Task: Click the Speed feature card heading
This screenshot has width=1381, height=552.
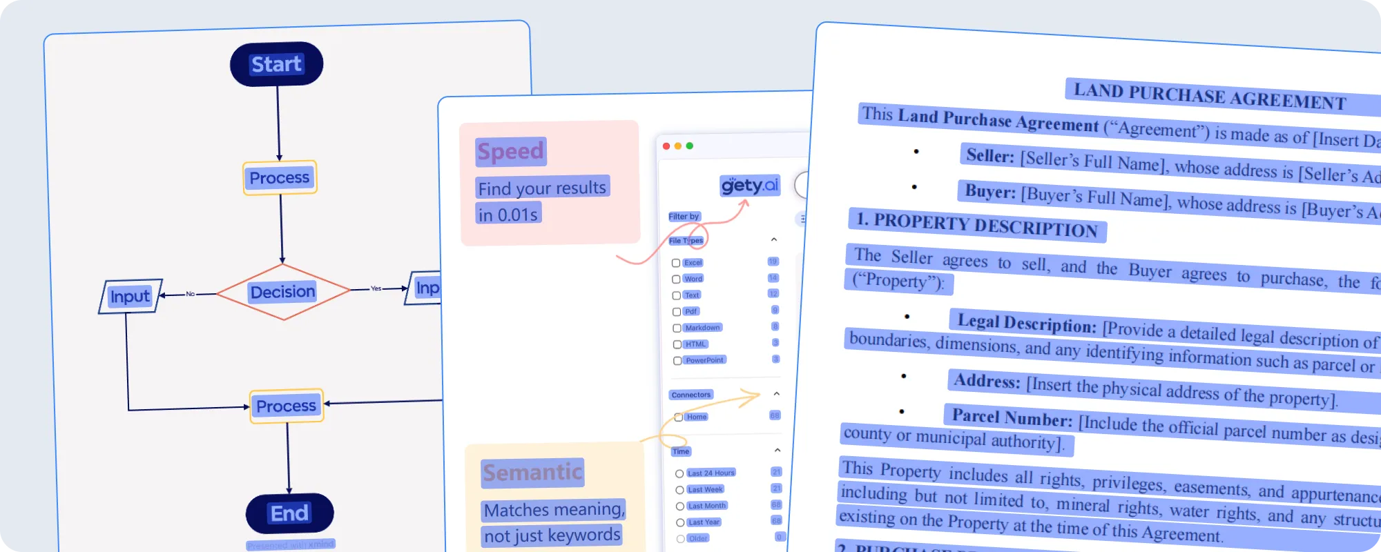Action: 511,151
